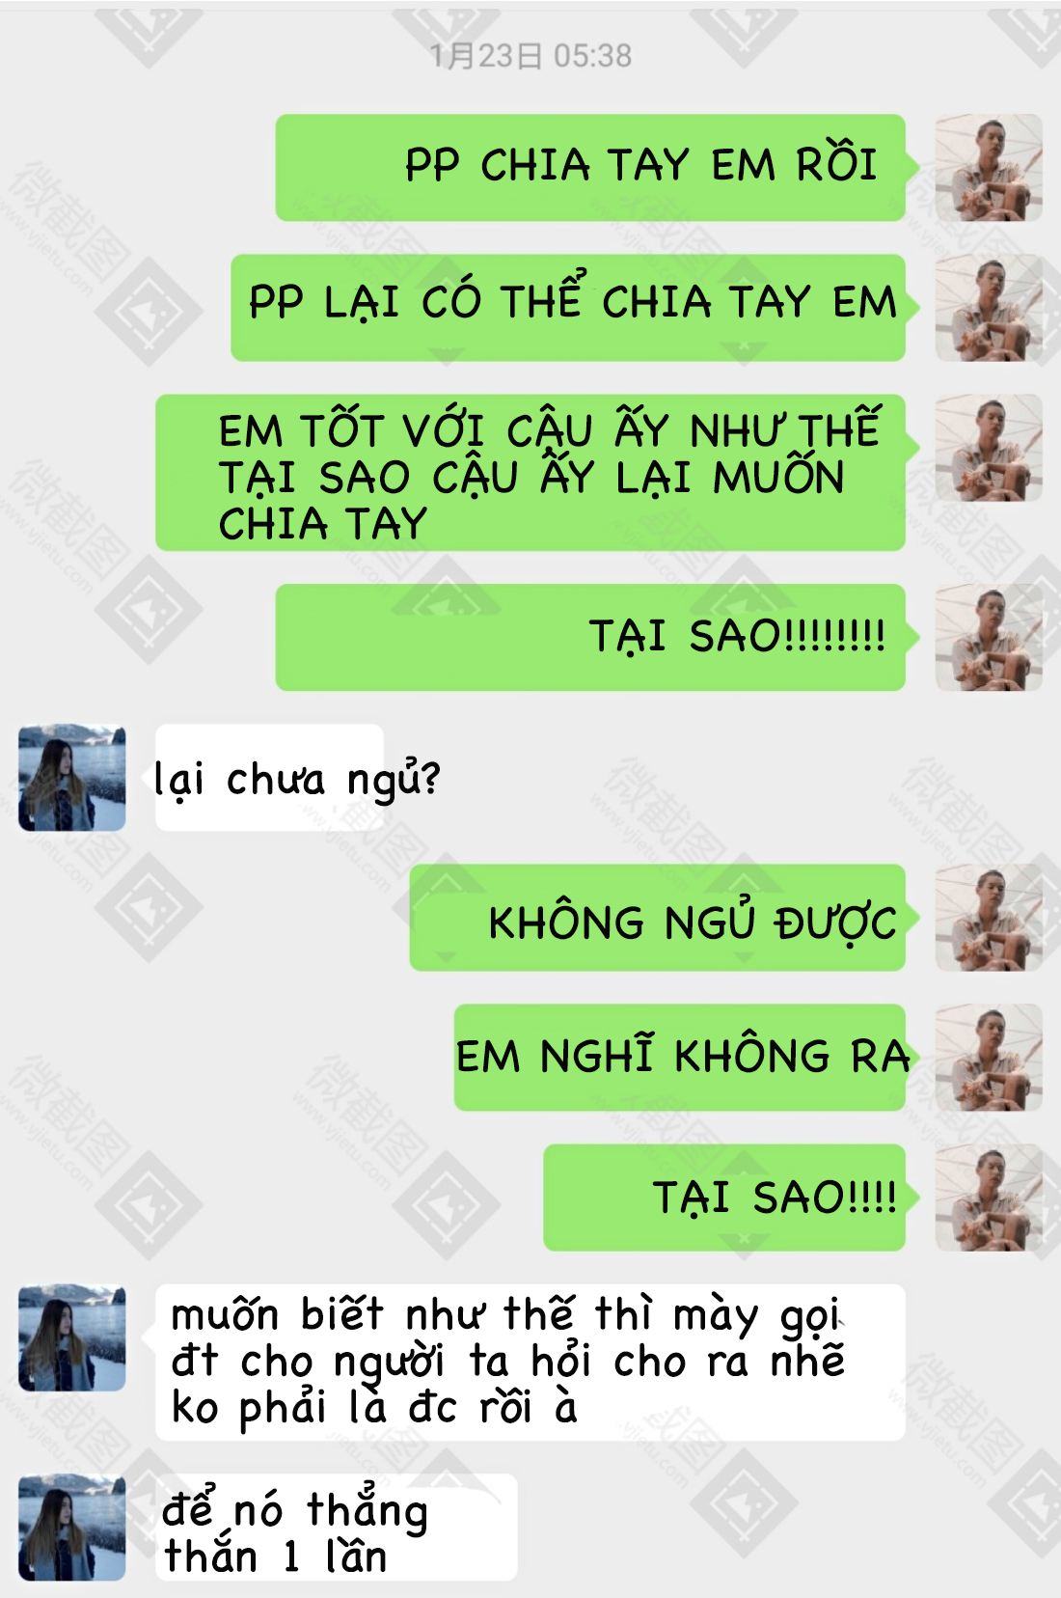Open the avatar next to "PP LẠI CÓ THỂ CHIA TAY EM"
Image resolution: width=1061 pixels, height=1598 pixels.
pos(989,308)
